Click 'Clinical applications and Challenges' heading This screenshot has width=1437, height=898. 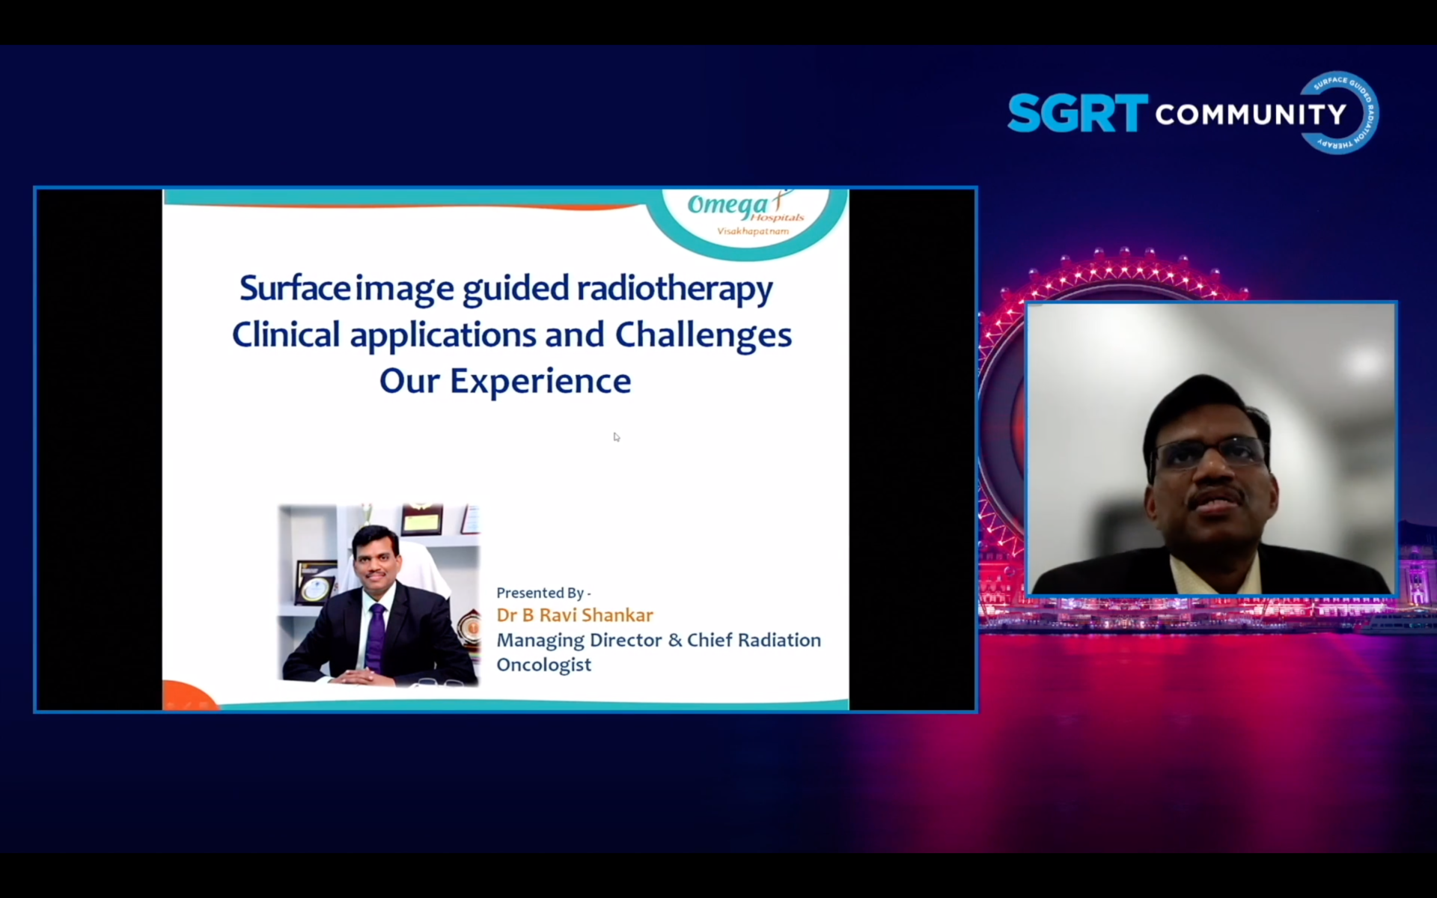pyautogui.click(x=511, y=335)
